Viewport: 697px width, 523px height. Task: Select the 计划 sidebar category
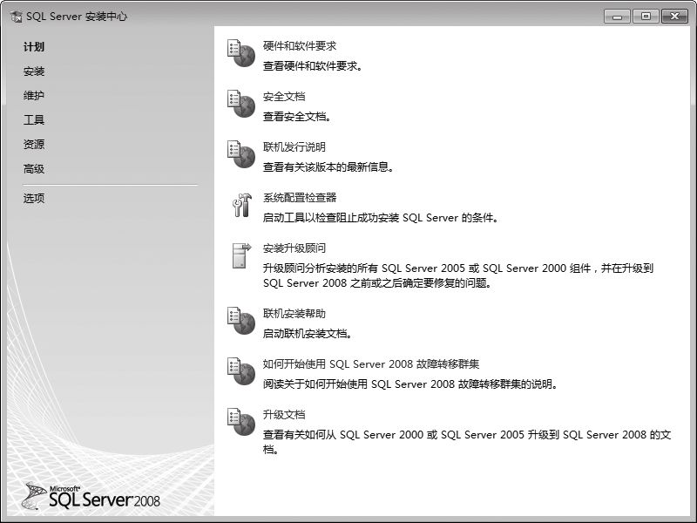coord(34,47)
